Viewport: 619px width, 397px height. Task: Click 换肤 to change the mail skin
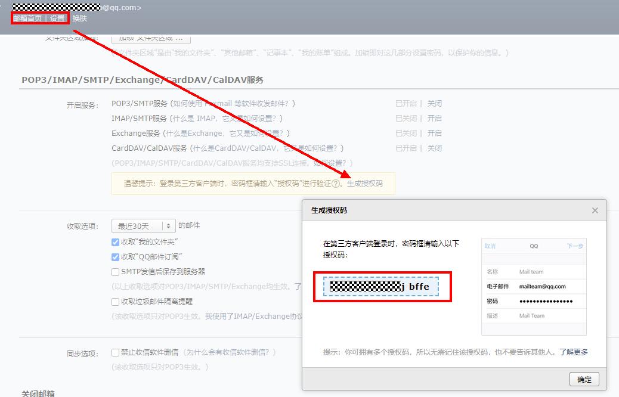pyautogui.click(x=80, y=18)
